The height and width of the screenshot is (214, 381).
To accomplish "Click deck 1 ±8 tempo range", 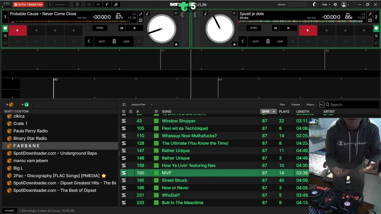I will pyautogui.click(x=134, y=14).
